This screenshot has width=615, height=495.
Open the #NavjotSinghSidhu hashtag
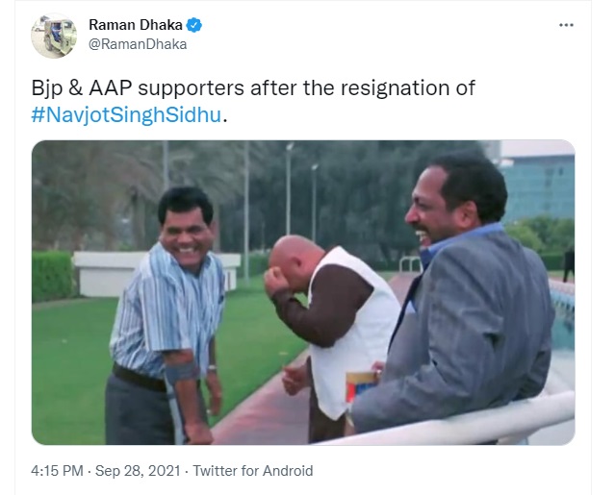pyautogui.click(x=126, y=115)
